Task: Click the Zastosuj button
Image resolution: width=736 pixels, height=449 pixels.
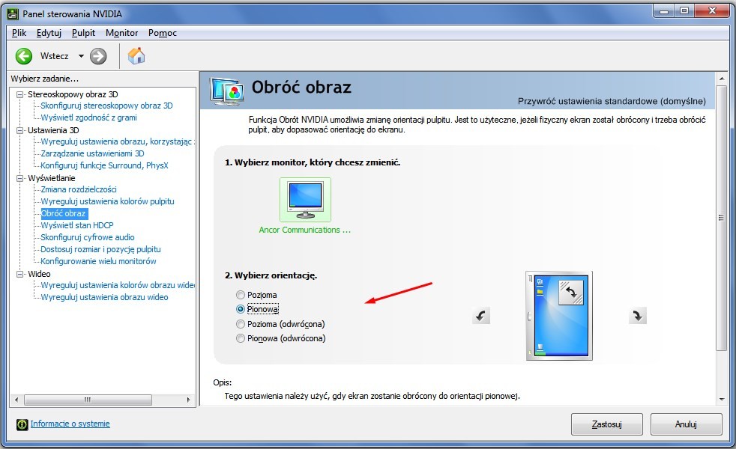Action: coord(606,424)
